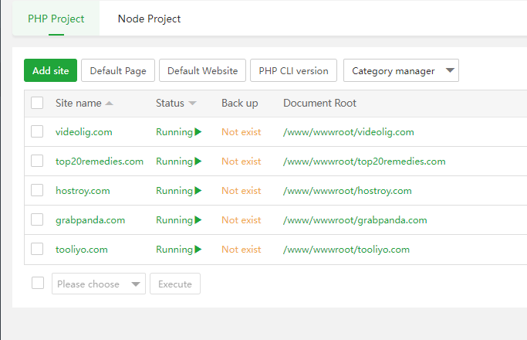This screenshot has width=527, height=340.
Task: Expand the Please choose batch dropdown
Action: [99, 284]
